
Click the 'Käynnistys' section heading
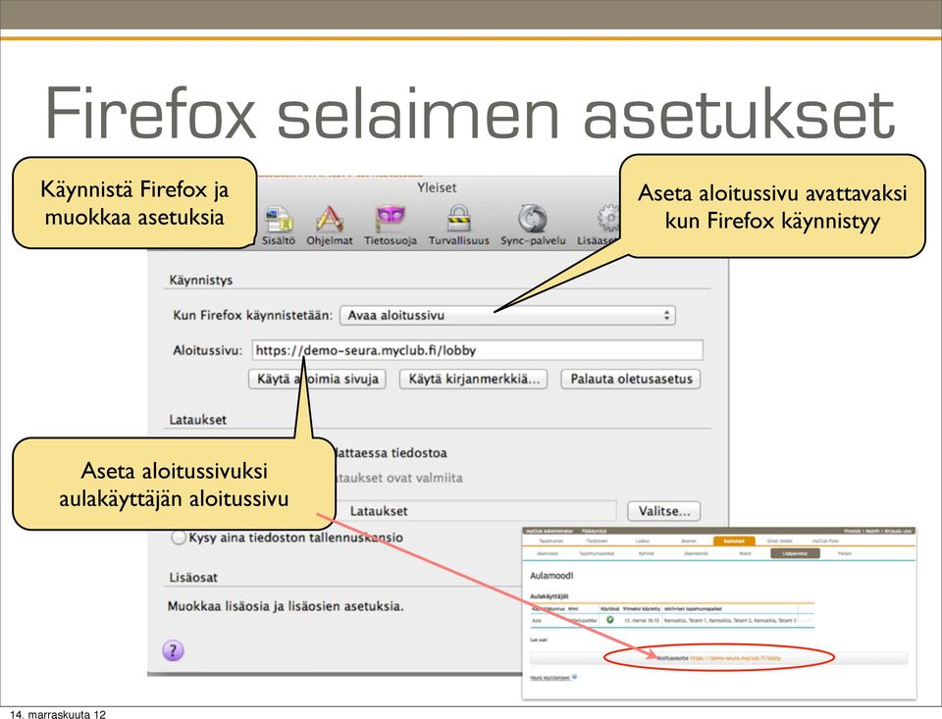(x=200, y=280)
